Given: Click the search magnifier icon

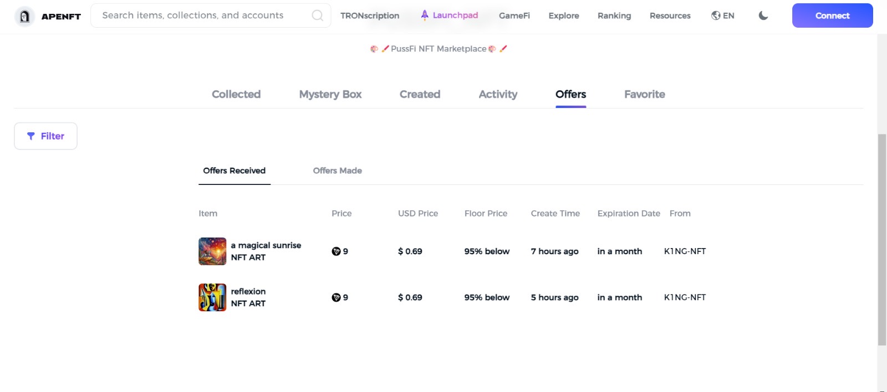Looking at the screenshot, I should point(317,16).
